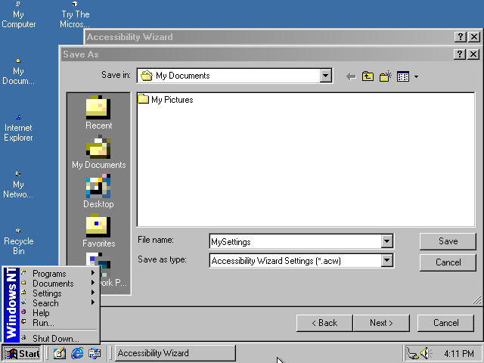Open the File name history dropdown
The width and height of the screenshot is (484, 363).
point(386,241)
